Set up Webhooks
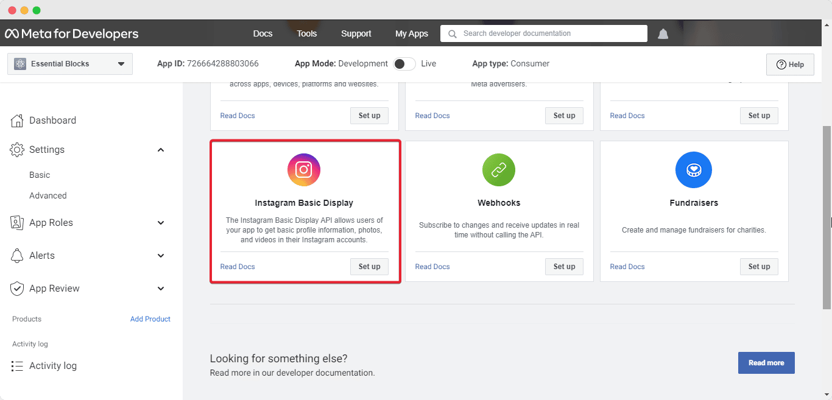 564,267
